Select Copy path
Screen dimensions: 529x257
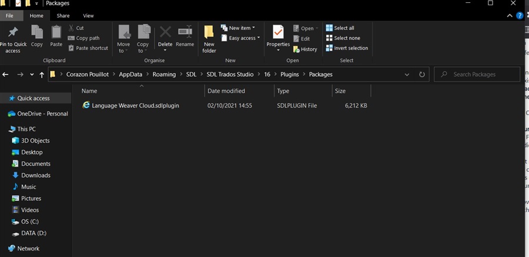click(83, 38)
